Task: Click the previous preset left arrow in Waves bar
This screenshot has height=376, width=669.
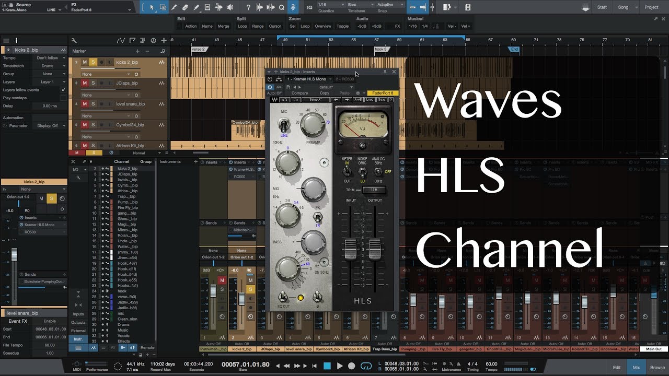Action: [336, 99]
